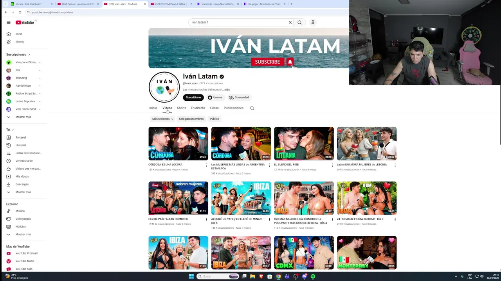
Task: Activate voice search microphone
Action: coord(313,22)
